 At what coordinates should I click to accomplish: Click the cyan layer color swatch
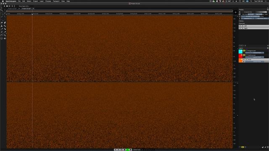pyautogui.click(x=240, y=52)
